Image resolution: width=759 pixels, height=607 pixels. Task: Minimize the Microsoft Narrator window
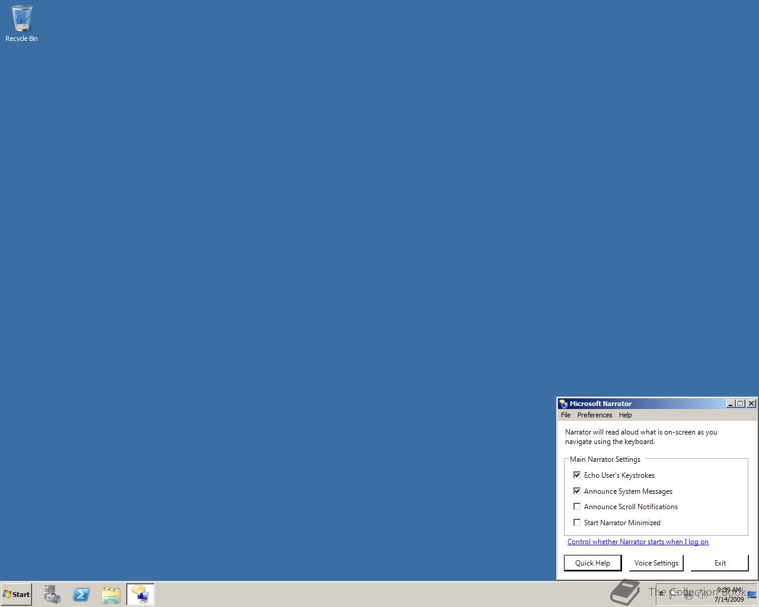tap(731, 404)
